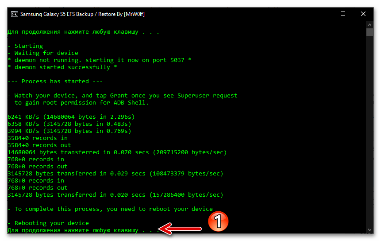Open the console window system menu icon
This screenshot has width=381, height=241.
tap(14, 14)
